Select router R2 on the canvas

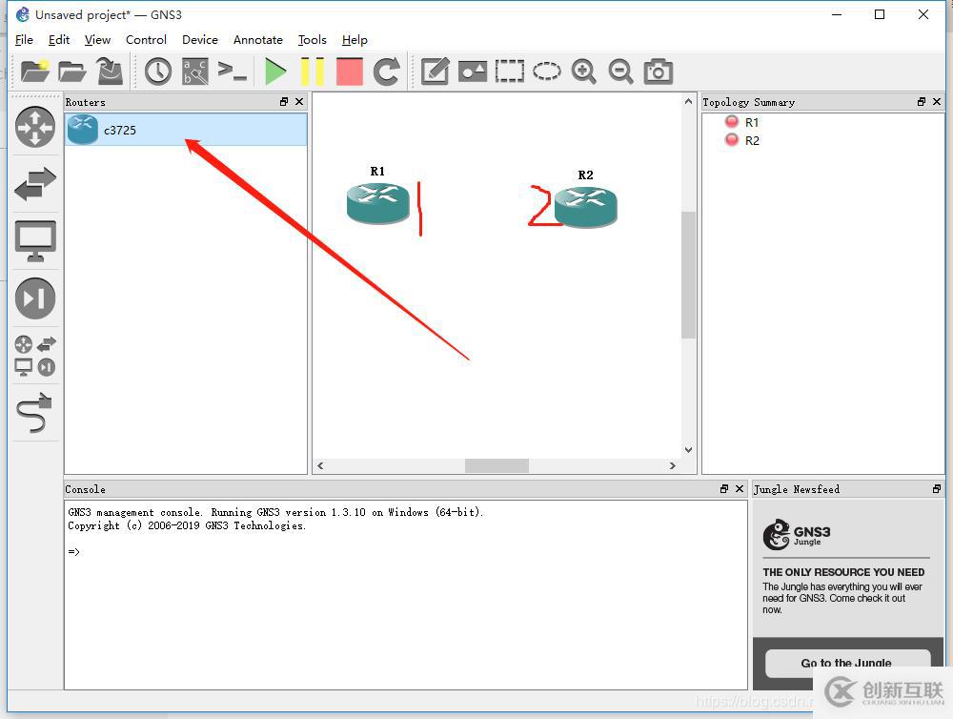[586, 208]
